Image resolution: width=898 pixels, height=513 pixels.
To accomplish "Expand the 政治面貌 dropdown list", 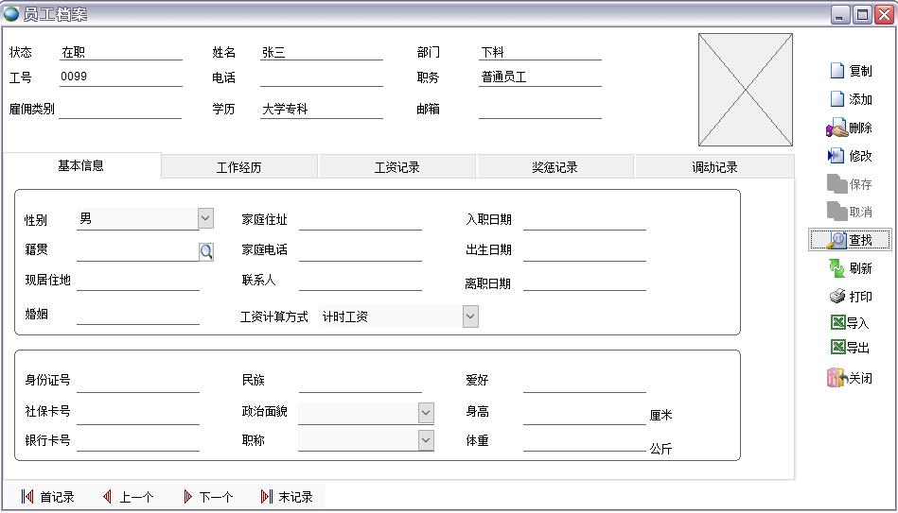I will (x=426, y=413).
